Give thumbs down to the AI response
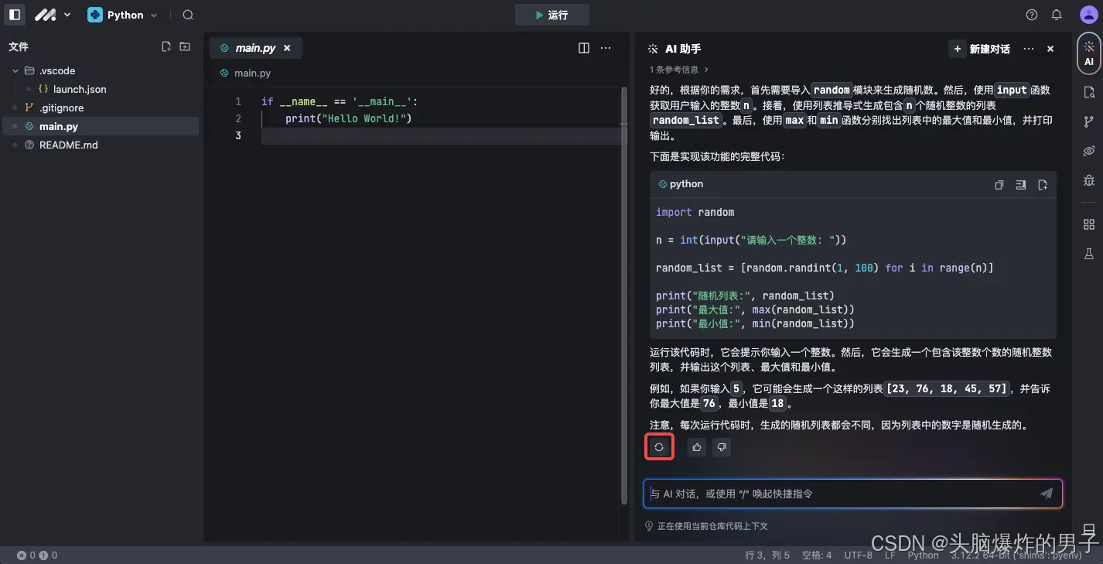This screenshot has width=1103, height=564. (721, 446)
